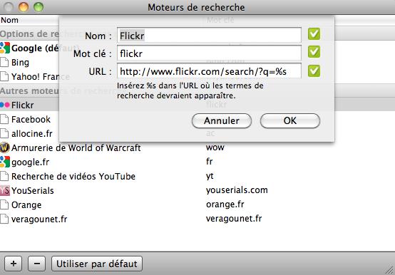Click the page icon next to Orange
The height and width of the screenshot is (275, 395).
(4, 204)
